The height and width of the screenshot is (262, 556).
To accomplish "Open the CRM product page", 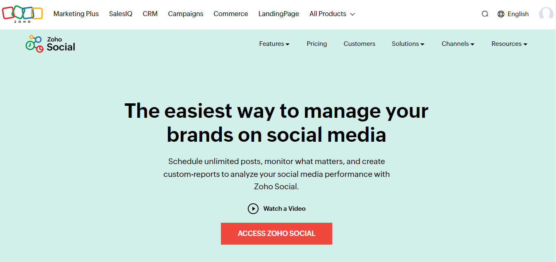I will (150, 14).
